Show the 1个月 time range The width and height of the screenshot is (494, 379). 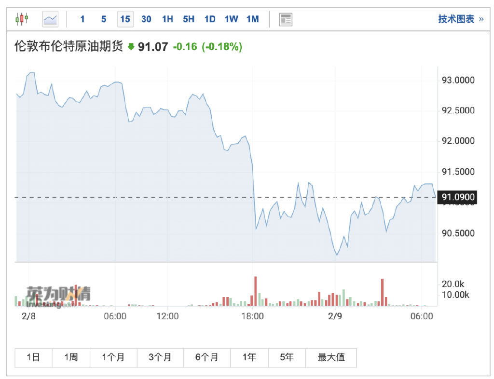tap(113, 357)
